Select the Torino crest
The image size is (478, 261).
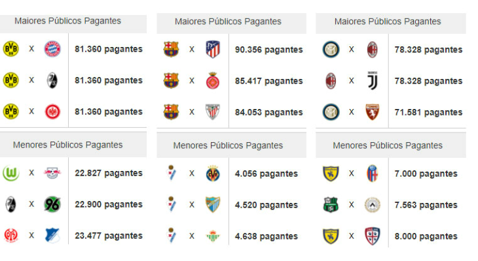pyautogui.click(x=373, y=112)
